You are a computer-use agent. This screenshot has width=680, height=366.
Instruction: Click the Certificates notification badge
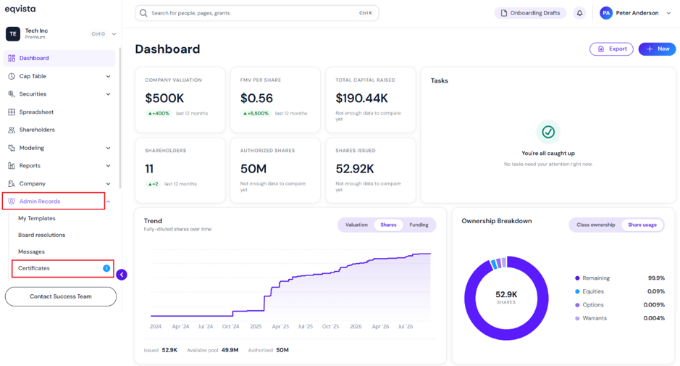pyautogui.click(x=106, y=268)
